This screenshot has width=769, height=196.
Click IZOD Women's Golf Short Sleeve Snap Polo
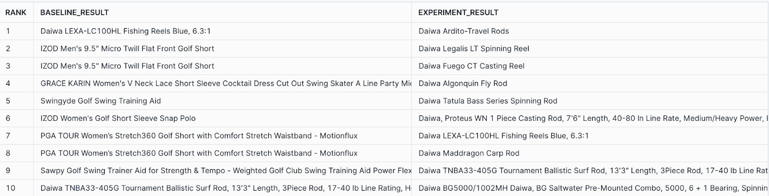(x=118, y=118)
